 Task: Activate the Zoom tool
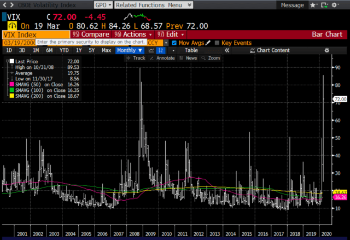click(211, 58)
